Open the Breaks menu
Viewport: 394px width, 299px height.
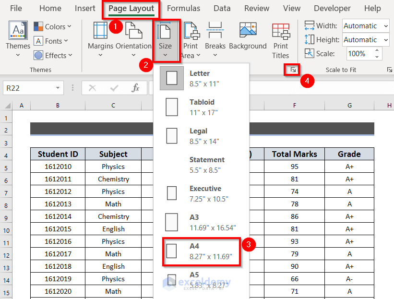click(x=215, y=39)
